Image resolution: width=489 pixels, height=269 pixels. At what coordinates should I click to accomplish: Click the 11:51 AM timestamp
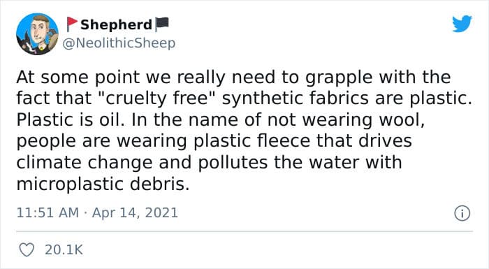[48, 213]
